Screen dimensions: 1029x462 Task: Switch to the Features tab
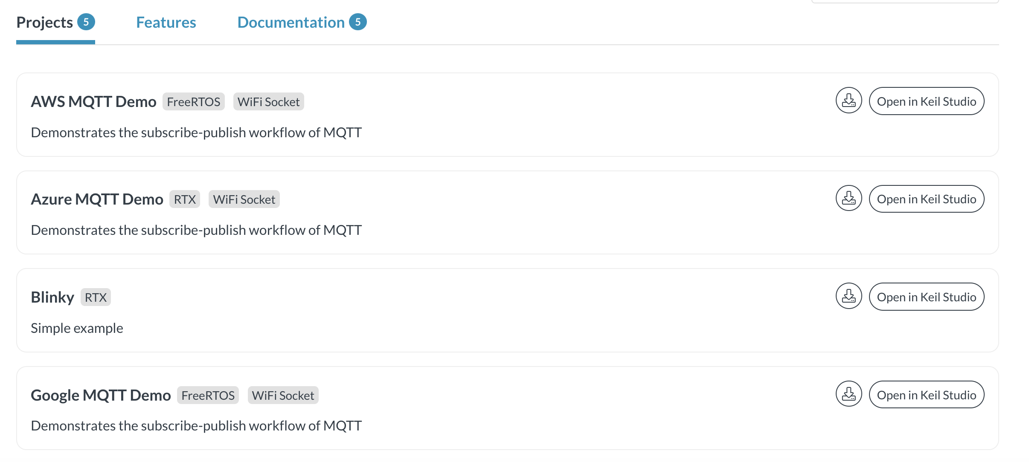(x=166, y=22)
